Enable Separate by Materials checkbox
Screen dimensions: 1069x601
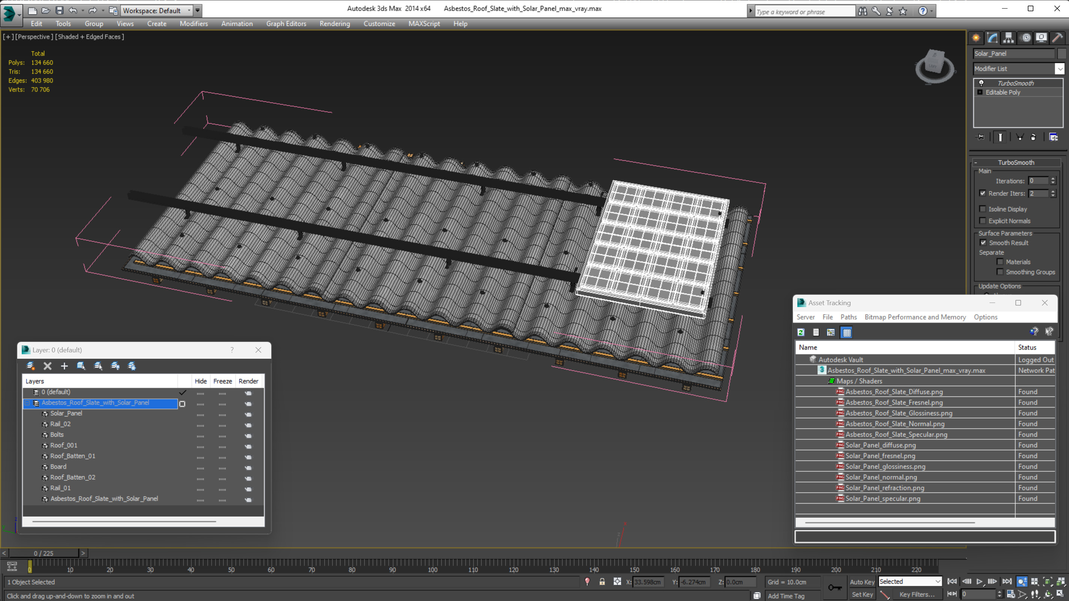tap(1000, 262)
